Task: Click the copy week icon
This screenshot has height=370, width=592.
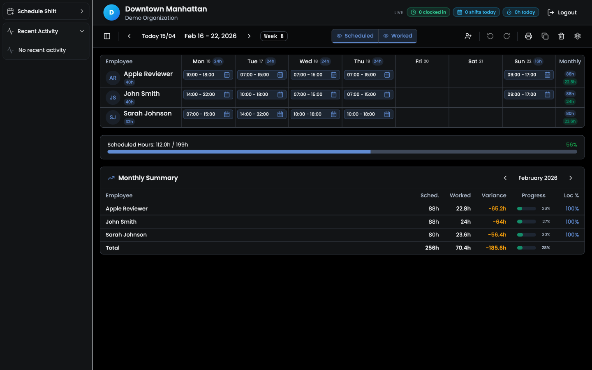Action: coord(545,36)
